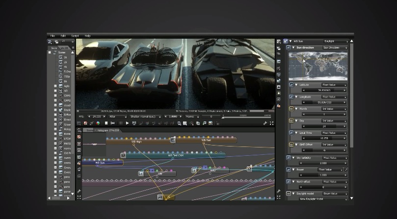
Task: Click the sun kernel icon in inspector sidebar
Action: 279,93
